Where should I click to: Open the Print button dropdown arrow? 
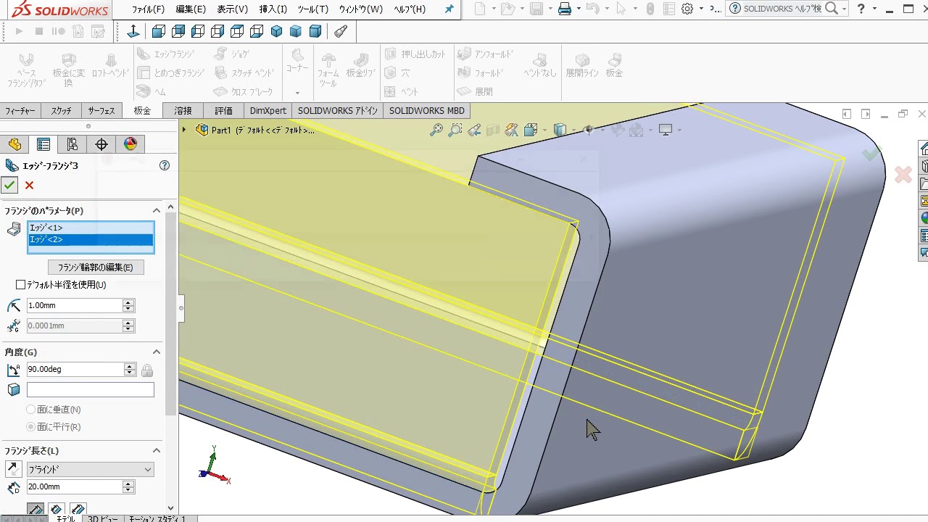(x=578, y=9)
